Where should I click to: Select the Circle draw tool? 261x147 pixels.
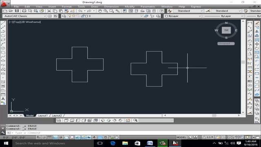[3, 48]
